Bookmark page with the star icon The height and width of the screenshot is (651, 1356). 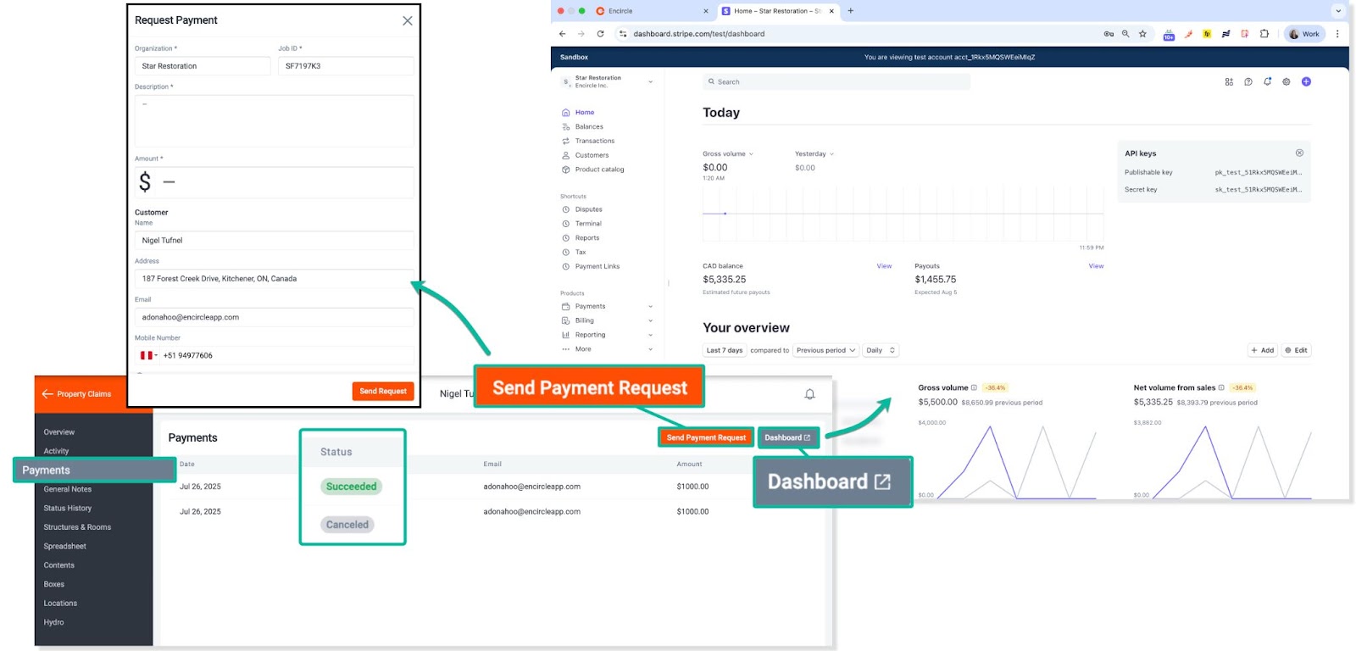click(1142, 34)
